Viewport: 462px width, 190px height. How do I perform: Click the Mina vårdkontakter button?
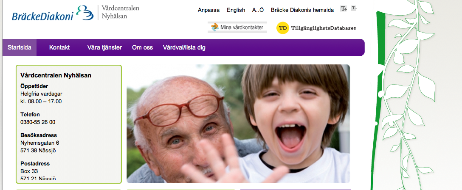237,28
